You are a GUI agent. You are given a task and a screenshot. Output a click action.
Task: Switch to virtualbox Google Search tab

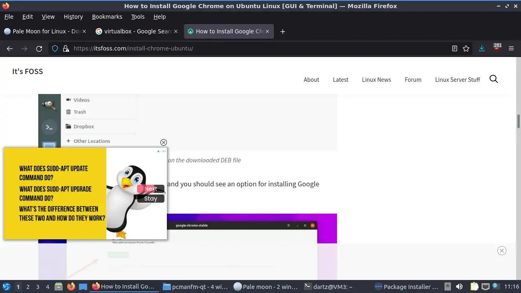[x=136, y=31]
